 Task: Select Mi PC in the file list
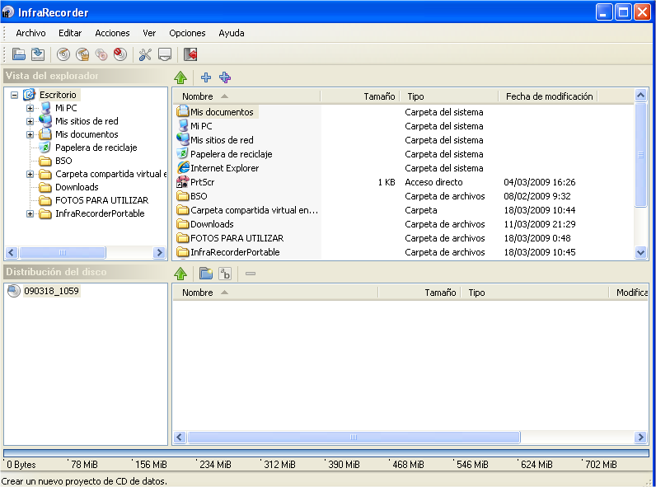[201, 126]
